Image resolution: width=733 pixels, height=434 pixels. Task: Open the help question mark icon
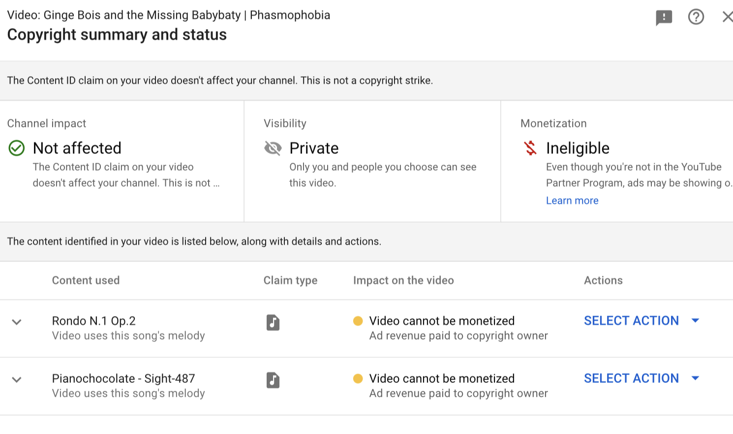pos(696,17)
